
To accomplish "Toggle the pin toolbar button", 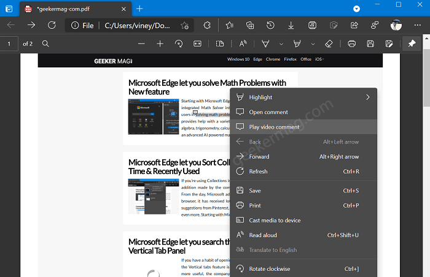I will point(412,44).
